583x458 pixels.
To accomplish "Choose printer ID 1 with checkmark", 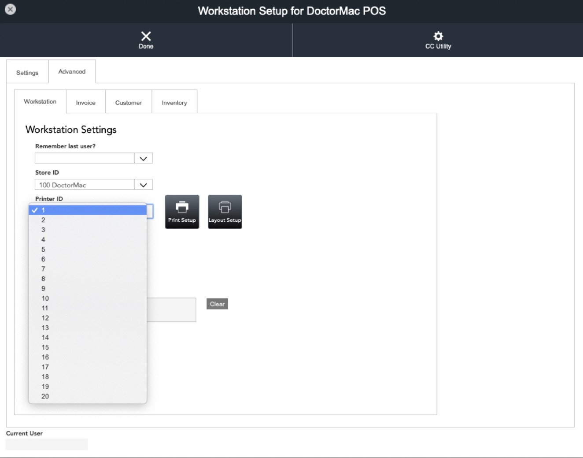I will [88, 210].
